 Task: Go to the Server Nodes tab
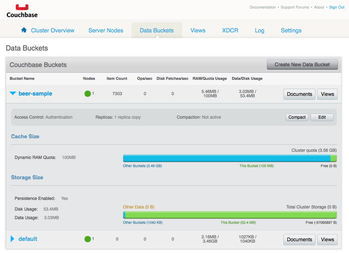pyautogui.click(x=106, y=31)
